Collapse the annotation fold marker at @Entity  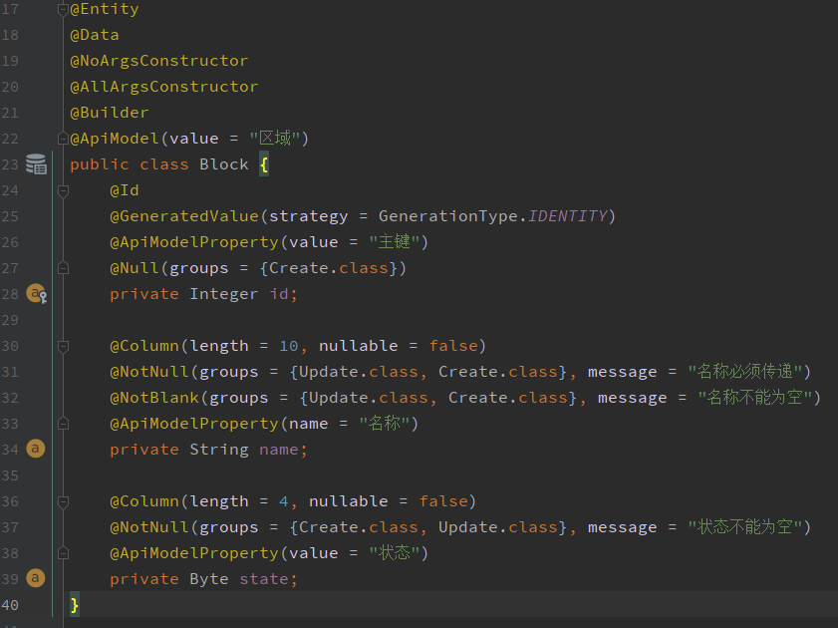[x=63, y=9]
